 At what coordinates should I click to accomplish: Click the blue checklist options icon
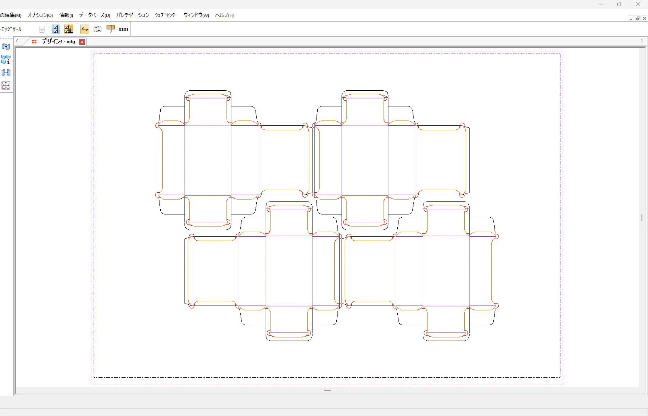pyautogui.click(x=56, y=29)
